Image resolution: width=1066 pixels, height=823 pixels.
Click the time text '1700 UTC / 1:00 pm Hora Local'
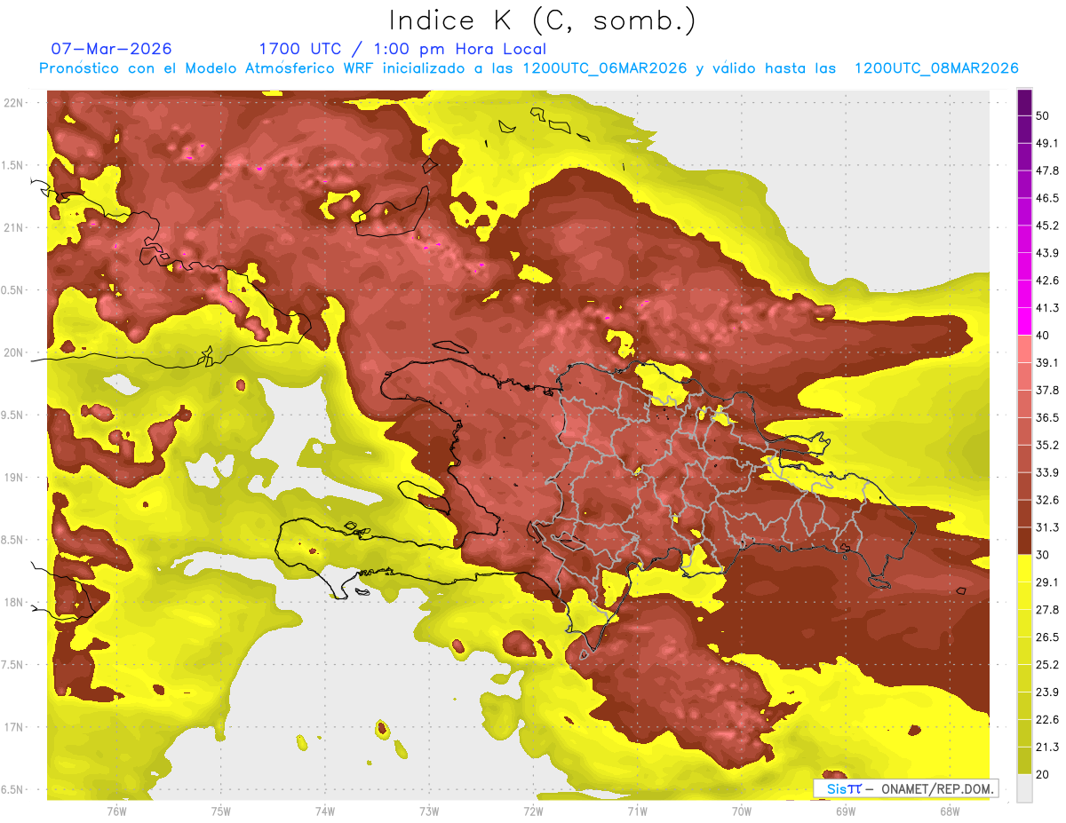click(x=402, y=49)
